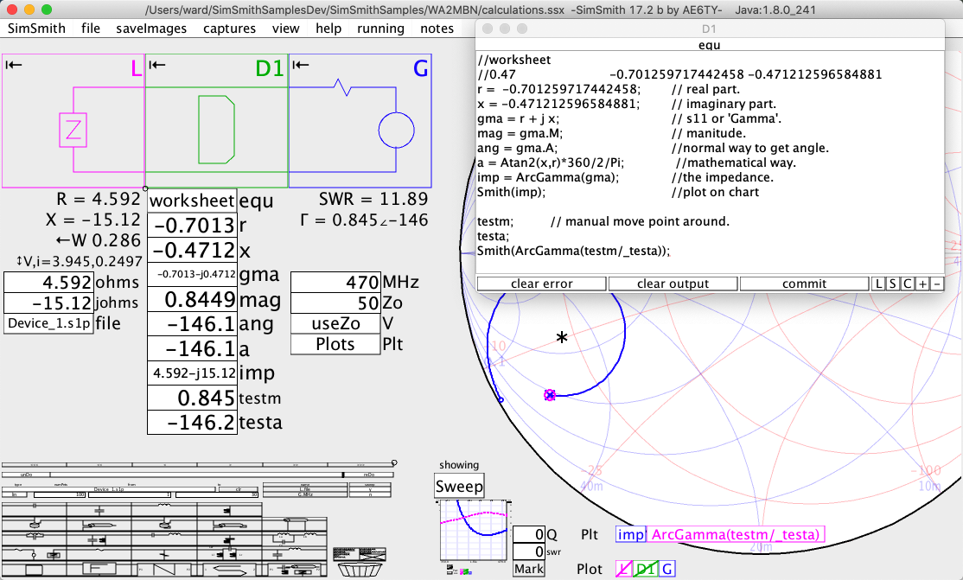Click clear output in D1 window
Viewport: 963px width, 580px height.
(x=673, y=284)
